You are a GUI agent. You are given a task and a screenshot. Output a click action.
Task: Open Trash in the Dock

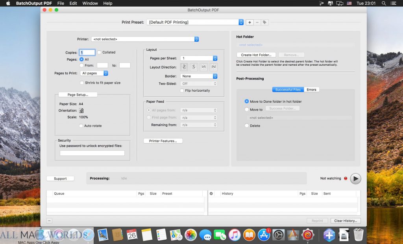[359, 235]
